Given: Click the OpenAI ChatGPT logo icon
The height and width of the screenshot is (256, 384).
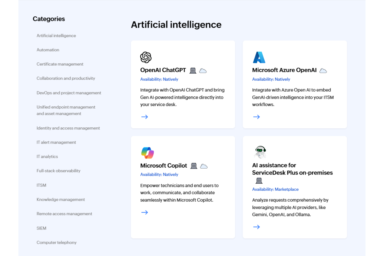Looking at the screenshot, I should point(146,57).
